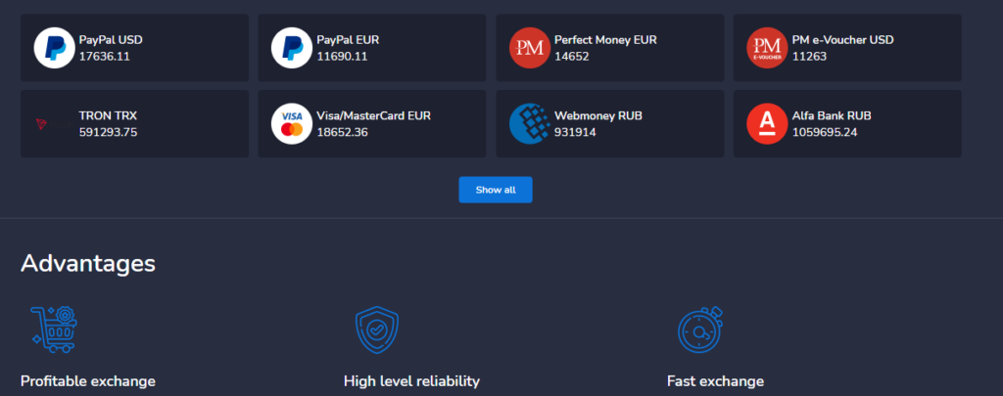1003x396 pixels.
Task: Click the PayPal USD logo icon
Action: click(x=55, y=48)
